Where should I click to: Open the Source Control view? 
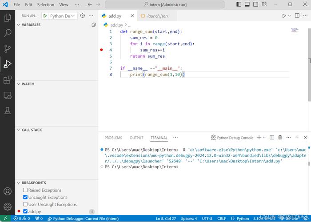coord(8,49)
